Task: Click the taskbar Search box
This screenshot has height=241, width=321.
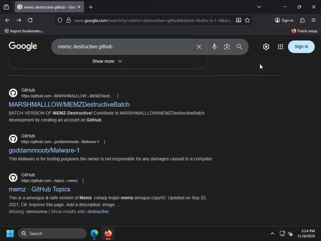Action: (52, 233)
